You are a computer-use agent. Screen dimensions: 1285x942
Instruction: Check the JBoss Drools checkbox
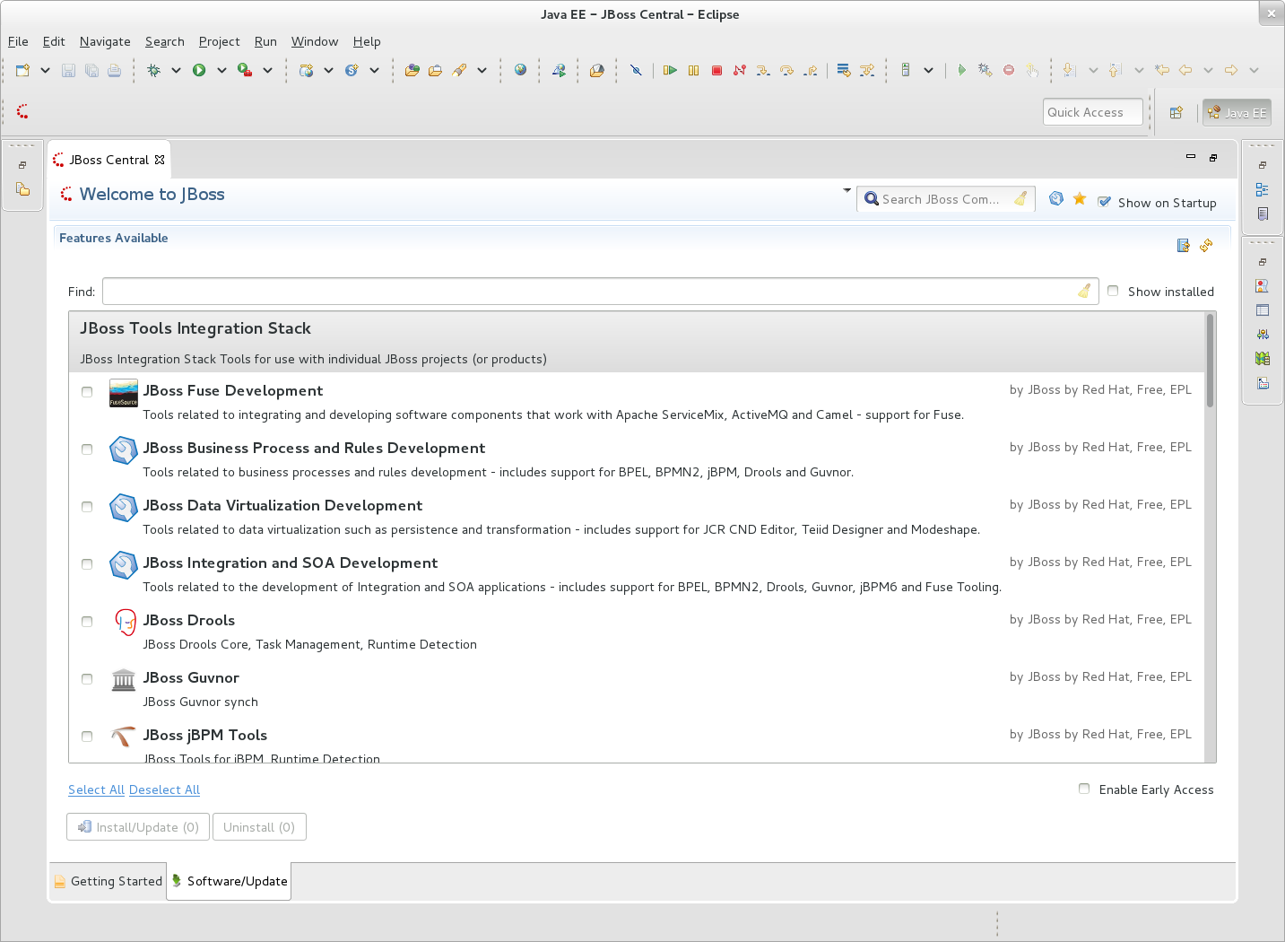(x=87, y=622)
